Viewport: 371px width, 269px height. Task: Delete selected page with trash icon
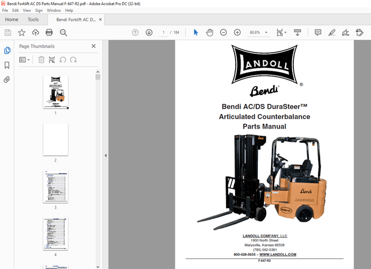click(x=41, y=60)
